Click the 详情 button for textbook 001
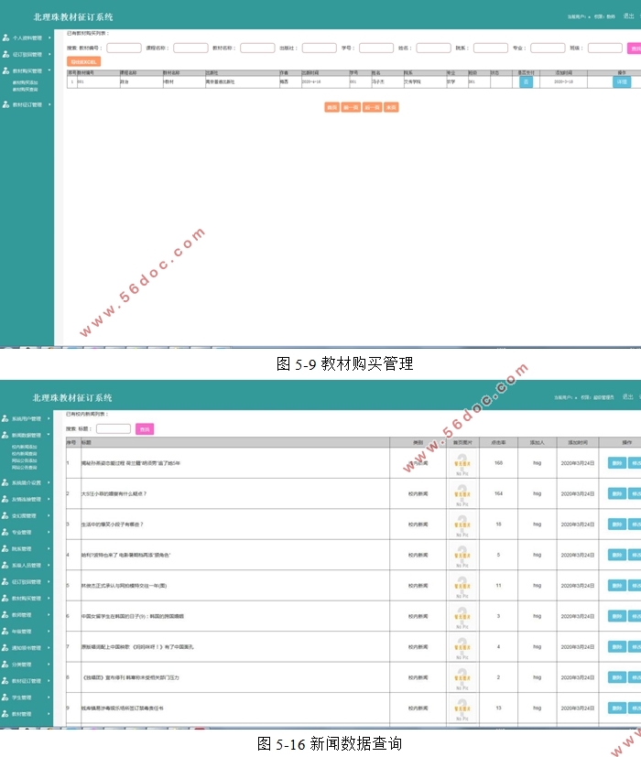The height and width of the screenshot is (757, 641). pyautogui.click(x=622, y=82)
